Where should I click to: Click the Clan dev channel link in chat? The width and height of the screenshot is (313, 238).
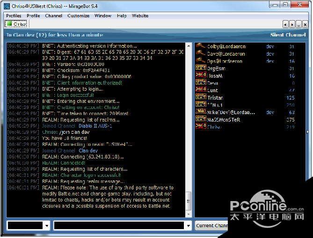click(x=88, y=151)
